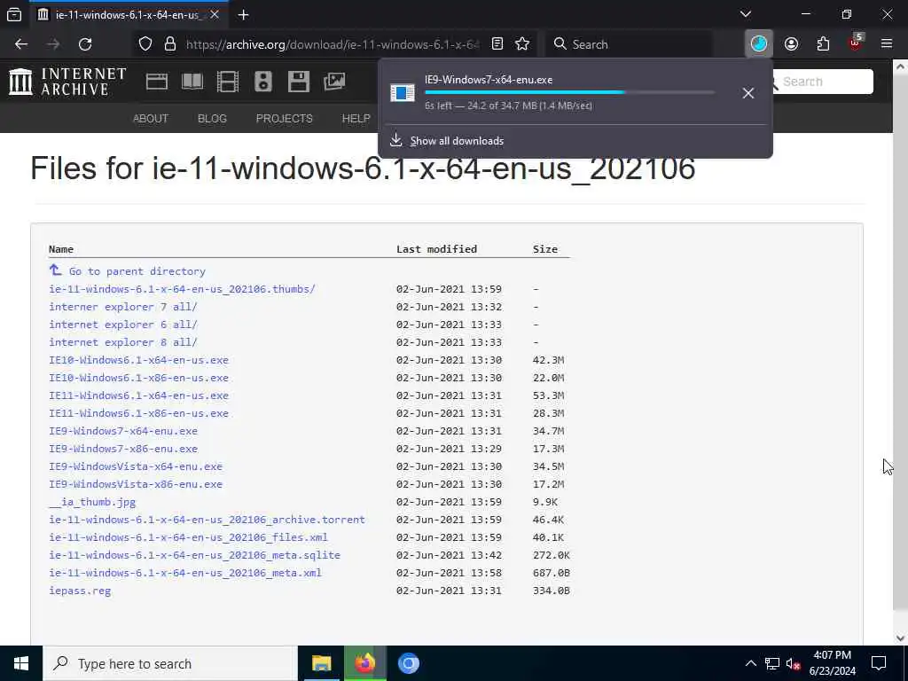The image size is (908, 681).
Task: Open the __ia_thumb.jpg file
Action: (92, 502)
